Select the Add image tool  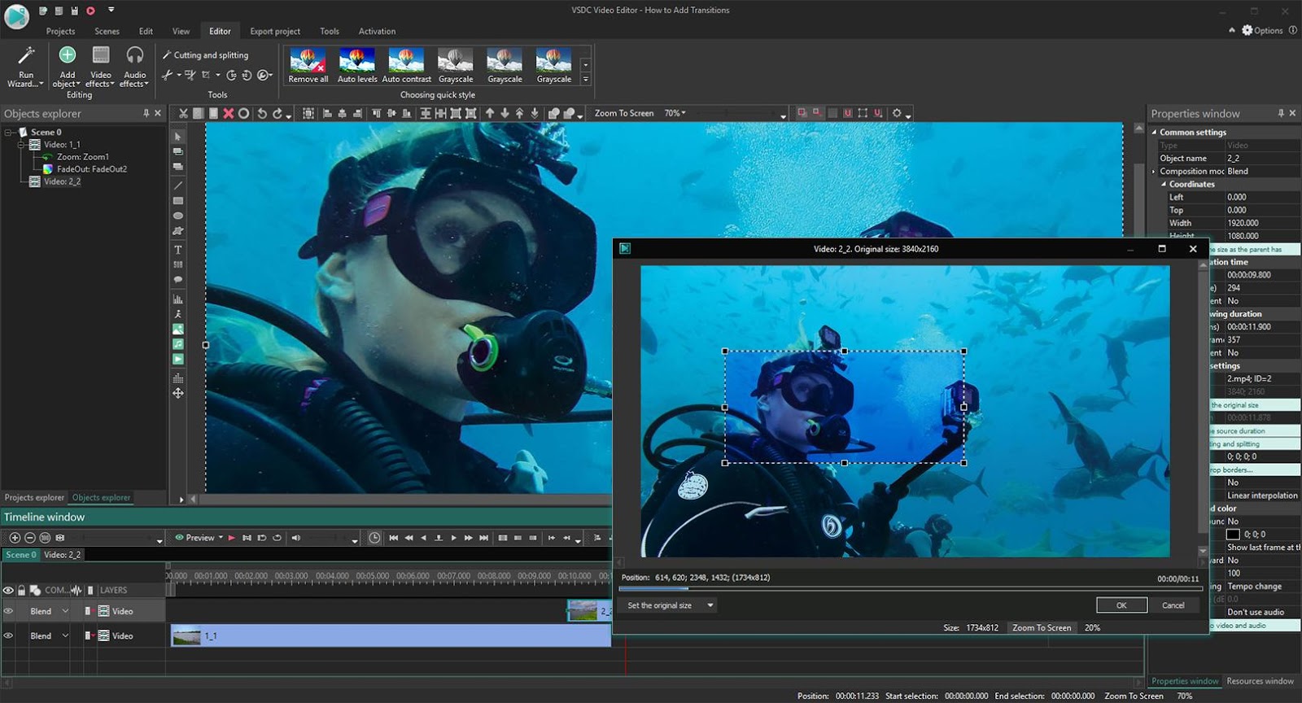(178, 330)
